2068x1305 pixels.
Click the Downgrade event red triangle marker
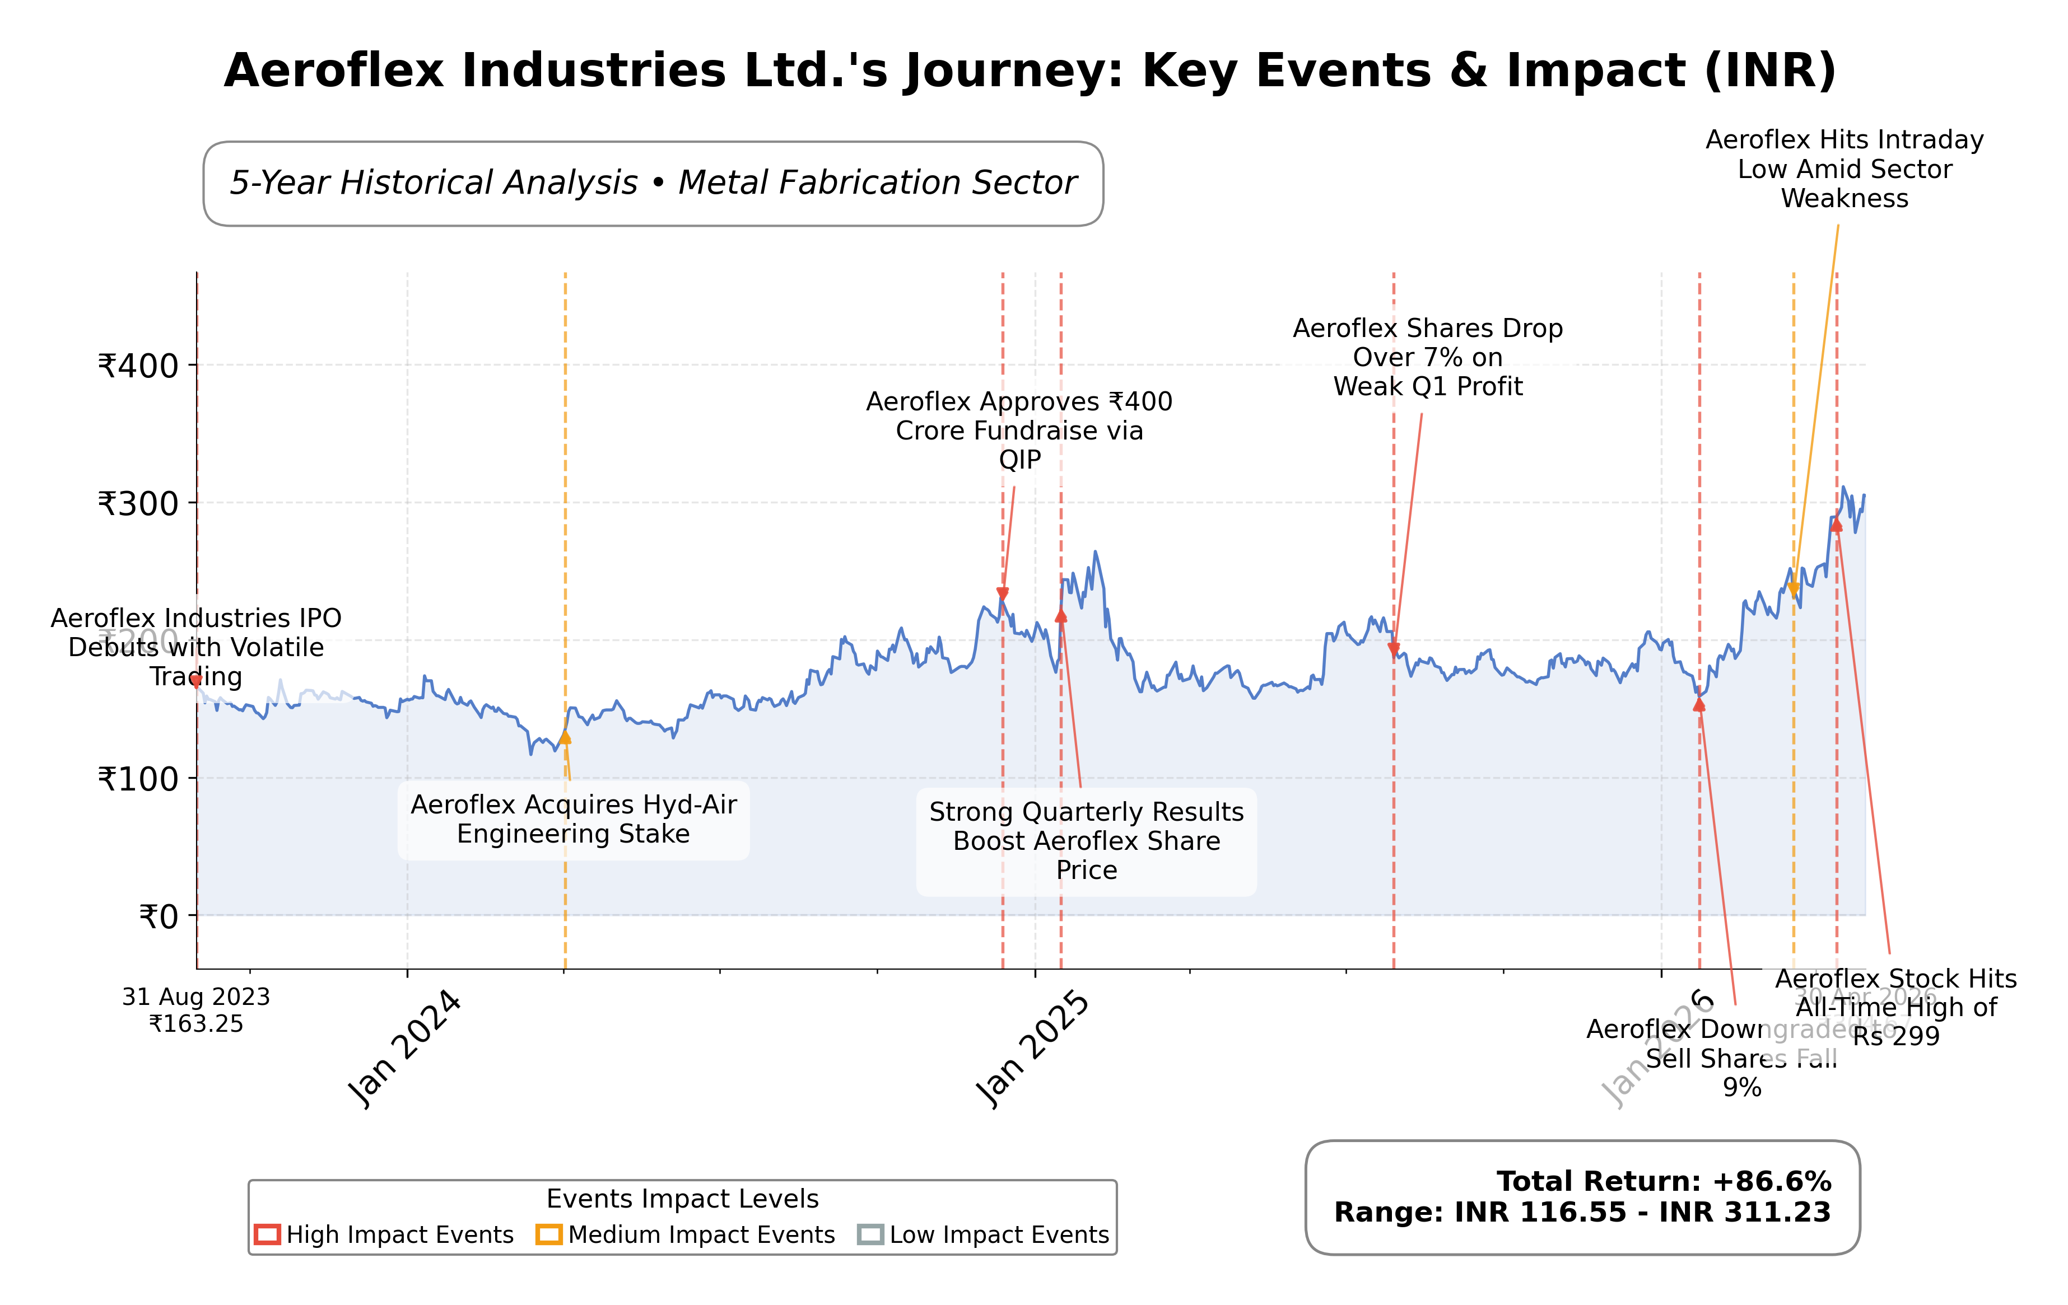click(x=1699, y=705)
